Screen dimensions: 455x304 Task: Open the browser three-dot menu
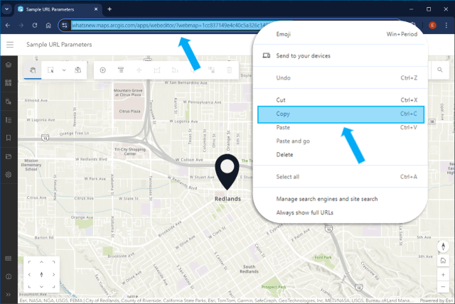pos(446,26)
